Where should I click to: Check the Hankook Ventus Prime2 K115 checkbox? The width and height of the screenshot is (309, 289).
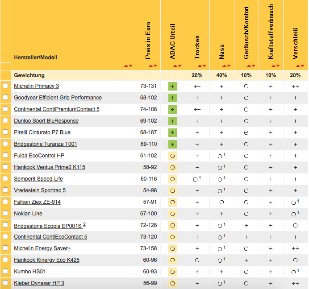[5, 167]
